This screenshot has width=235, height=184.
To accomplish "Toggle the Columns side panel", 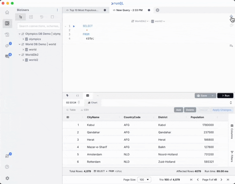I will (232, 131).
